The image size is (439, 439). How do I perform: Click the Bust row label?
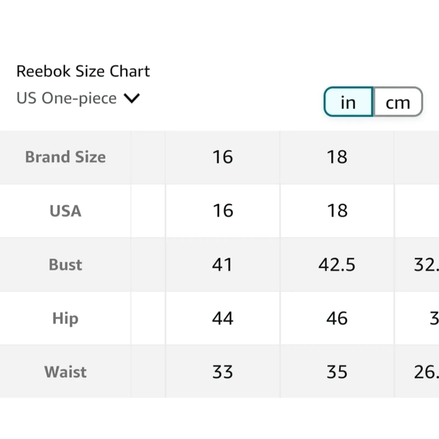coord(65,265)
